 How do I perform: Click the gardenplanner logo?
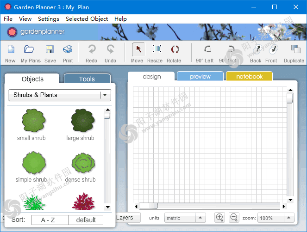tap(36, 32)
